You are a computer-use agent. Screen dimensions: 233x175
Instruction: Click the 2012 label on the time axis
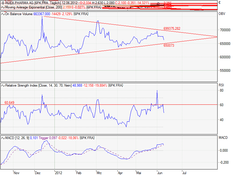click(59, 173)
